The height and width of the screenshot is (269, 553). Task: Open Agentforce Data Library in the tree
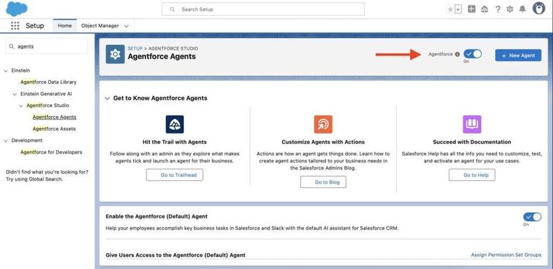click(48, 82)
